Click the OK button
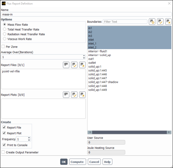Viewport: 173px width, 168px height. [64, 162]
